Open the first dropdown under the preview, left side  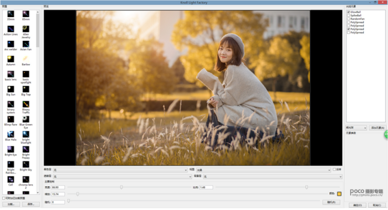click(120, 170)
